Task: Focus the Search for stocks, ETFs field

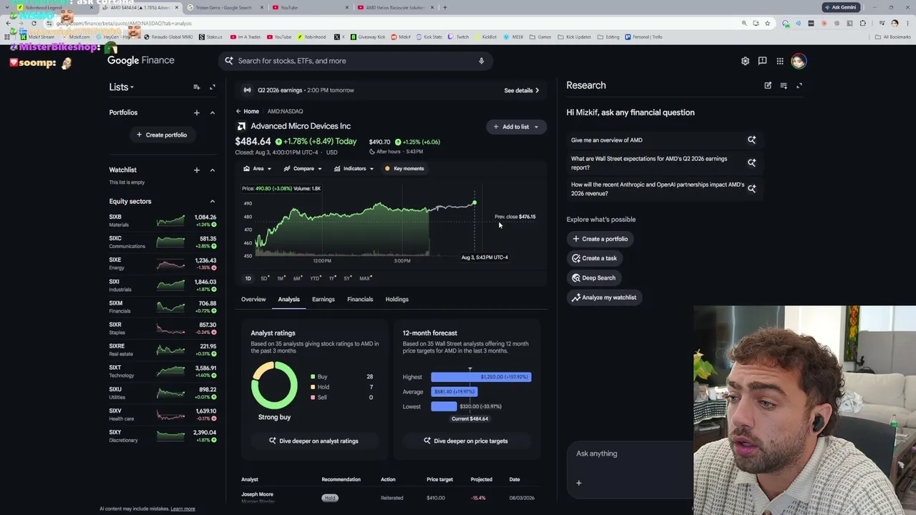Action: (x=356, y=61)
